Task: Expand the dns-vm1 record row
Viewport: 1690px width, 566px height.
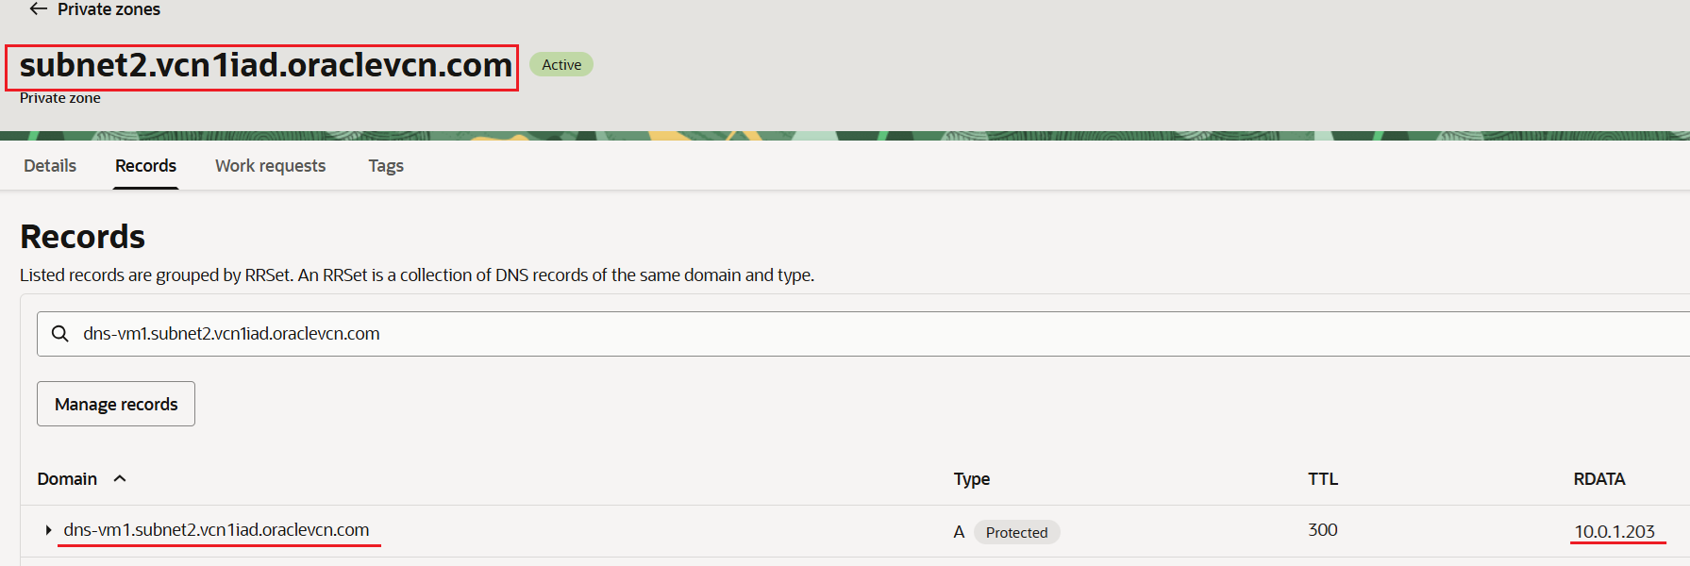Action: point(48,531)
